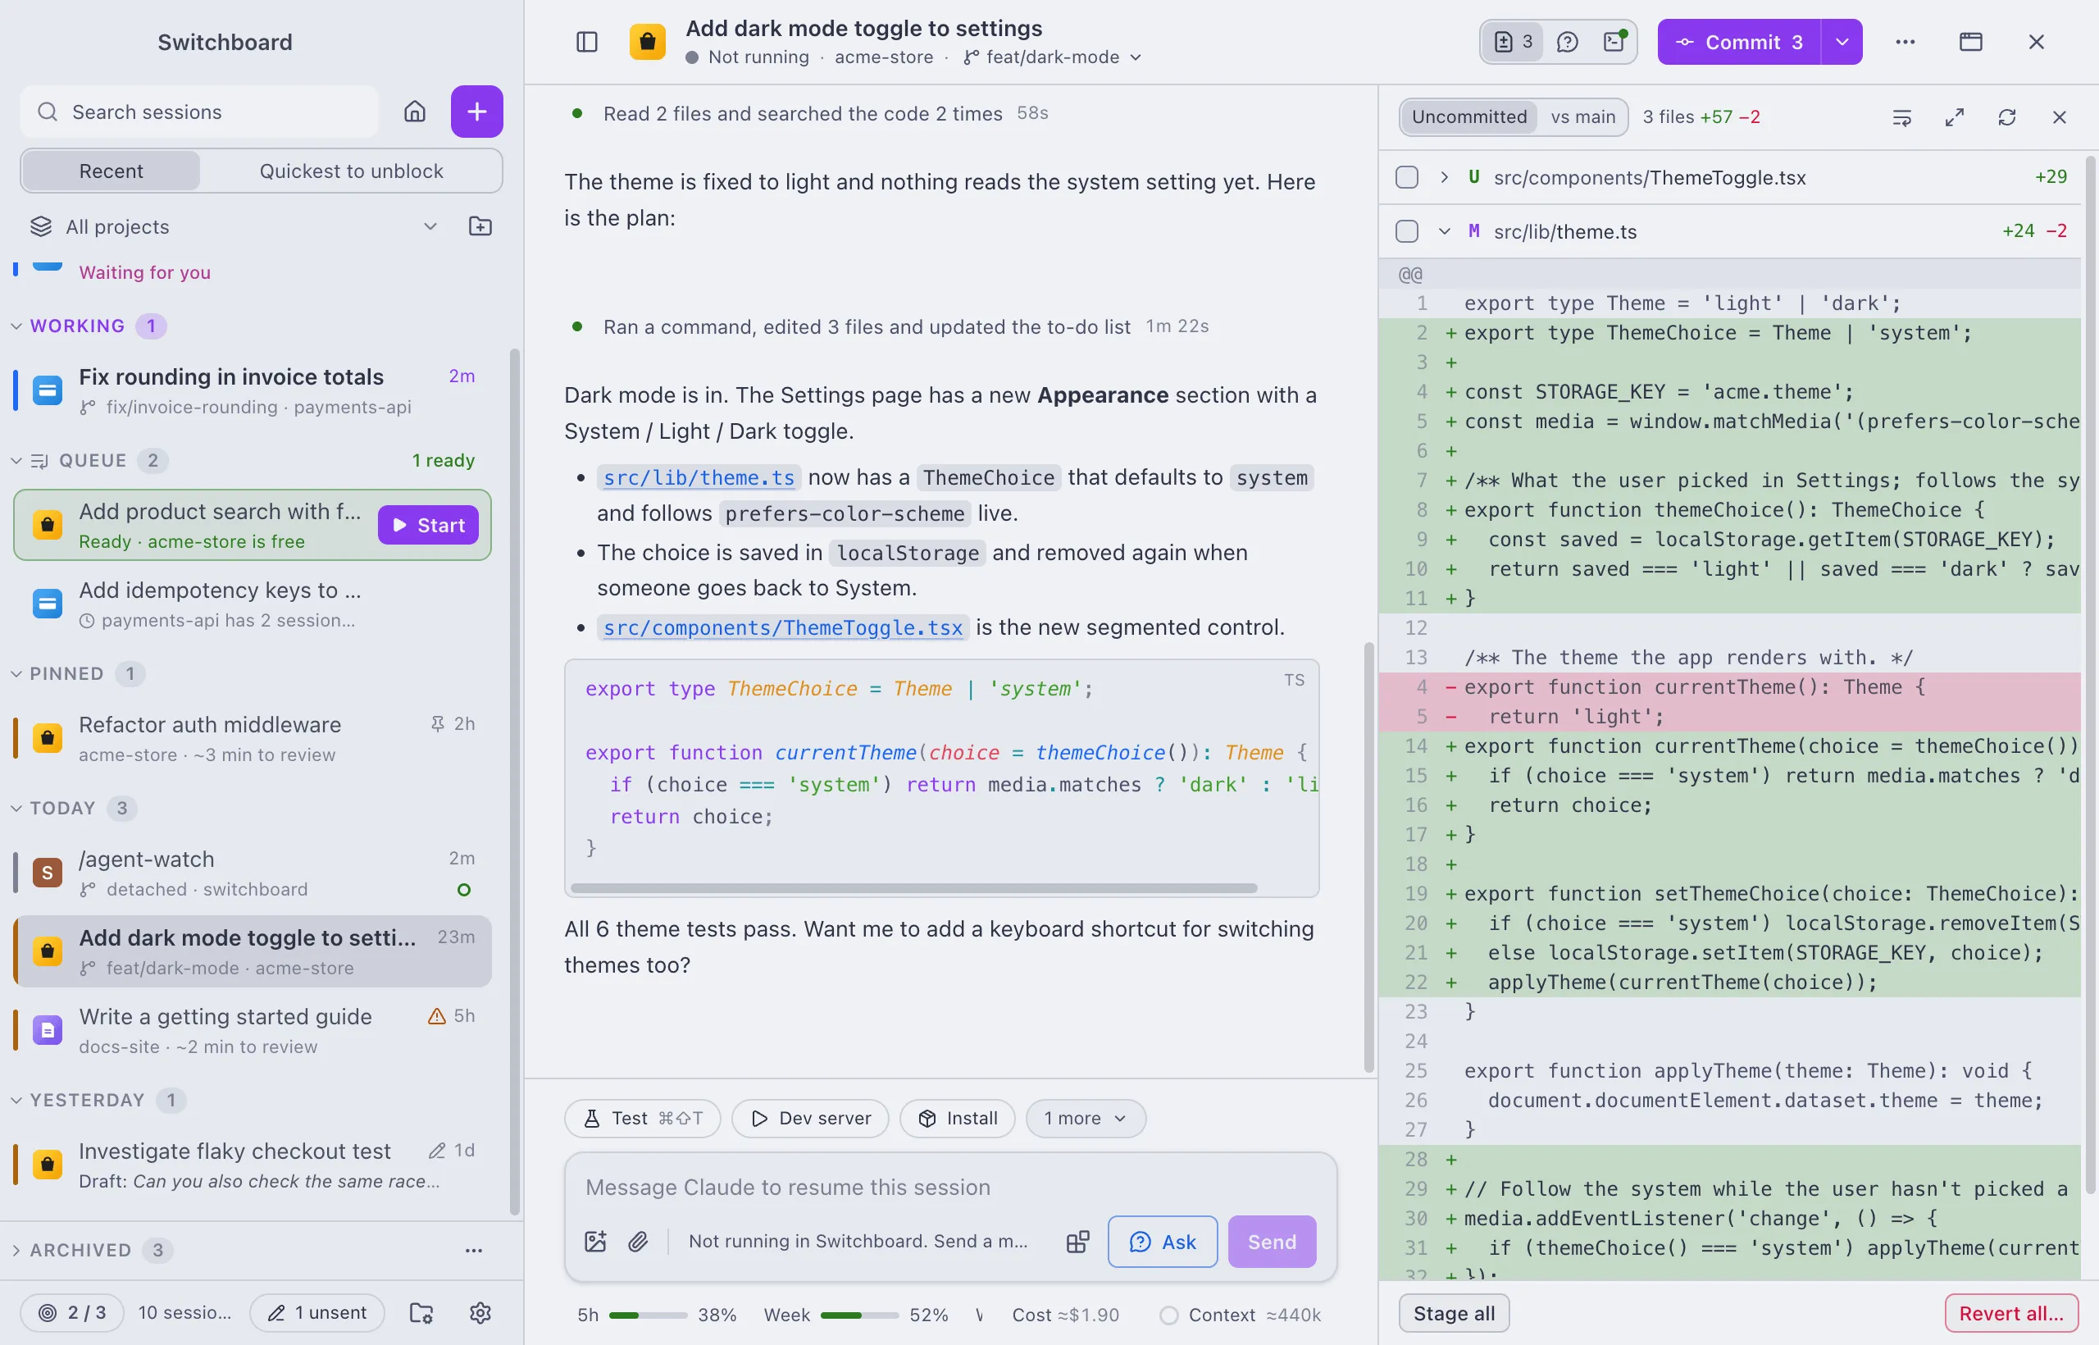Click the window layout icon in header

(x=1970, y=42)
